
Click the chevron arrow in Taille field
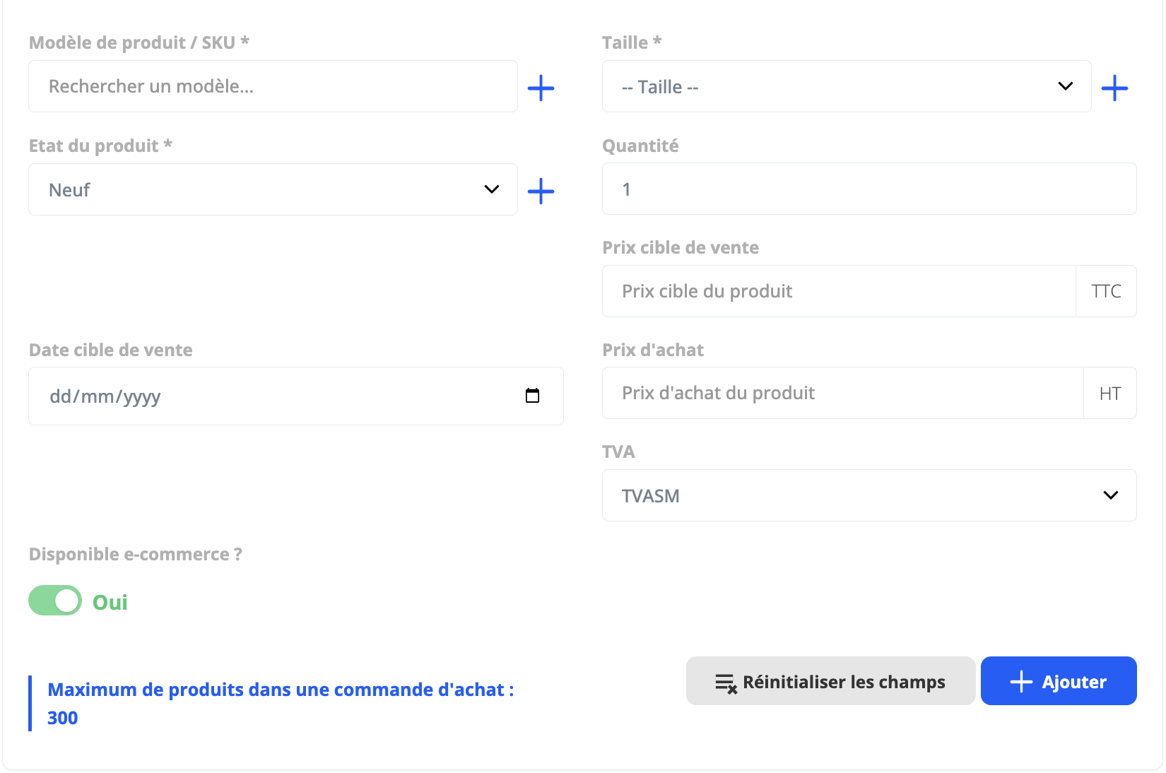1065,86
